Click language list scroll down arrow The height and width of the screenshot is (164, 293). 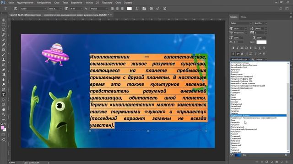[288, 152]
